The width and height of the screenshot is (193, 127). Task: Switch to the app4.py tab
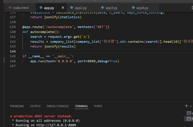click(144, 8)
